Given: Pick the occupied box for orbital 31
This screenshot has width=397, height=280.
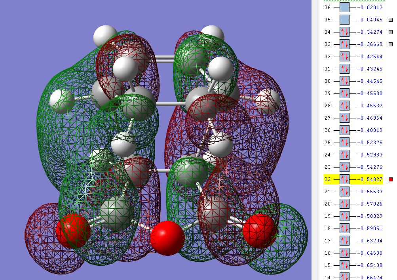Looking at the screenshot, I should click(344, 69).
